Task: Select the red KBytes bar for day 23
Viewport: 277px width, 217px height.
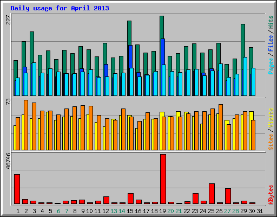Action: point(196,199)
